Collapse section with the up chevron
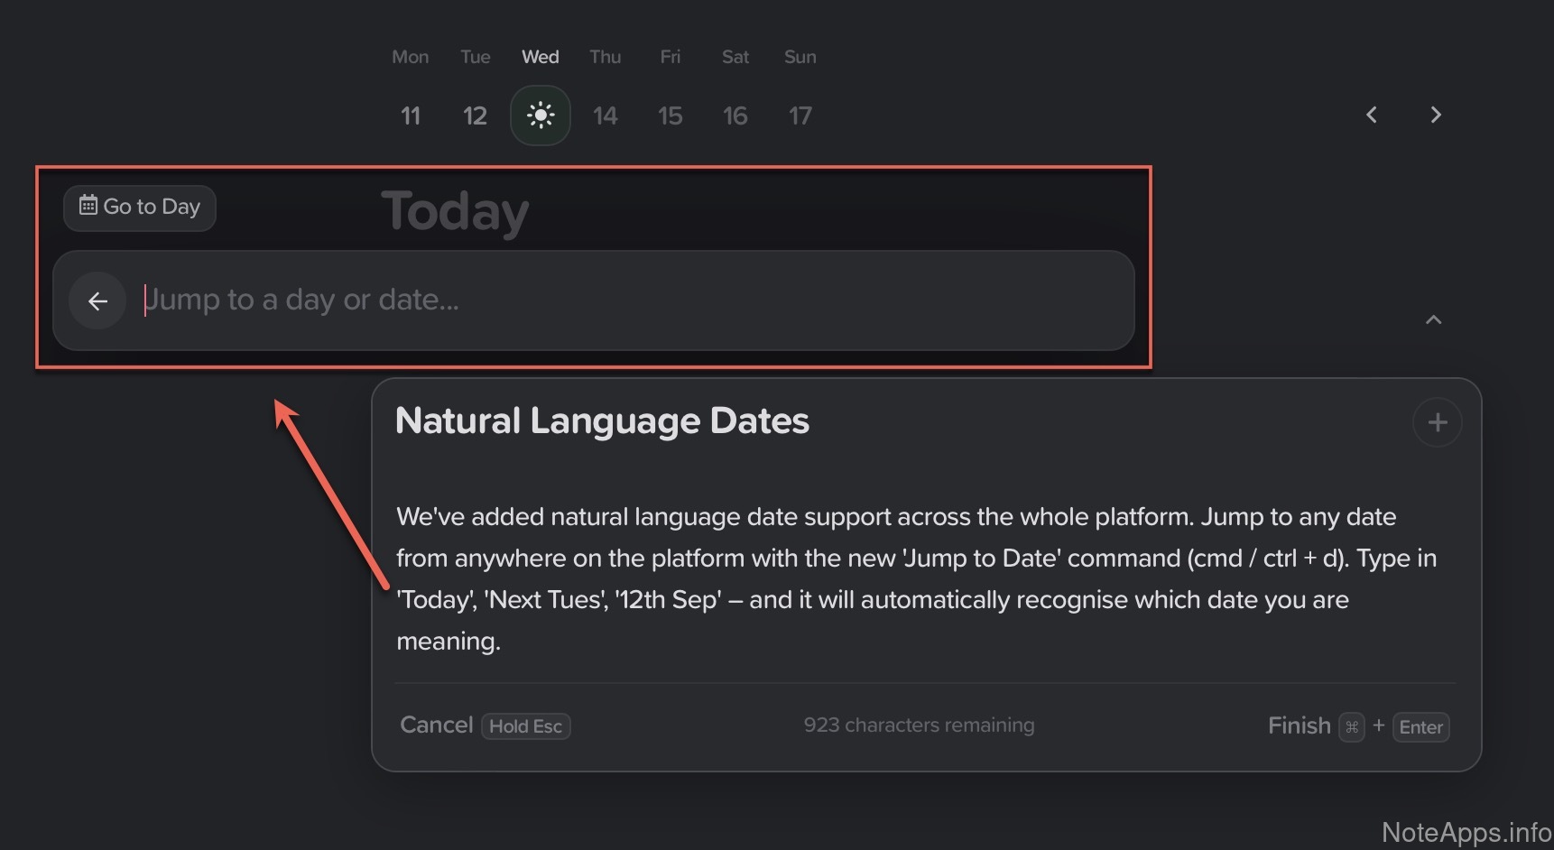 [x=1433, y=319]
